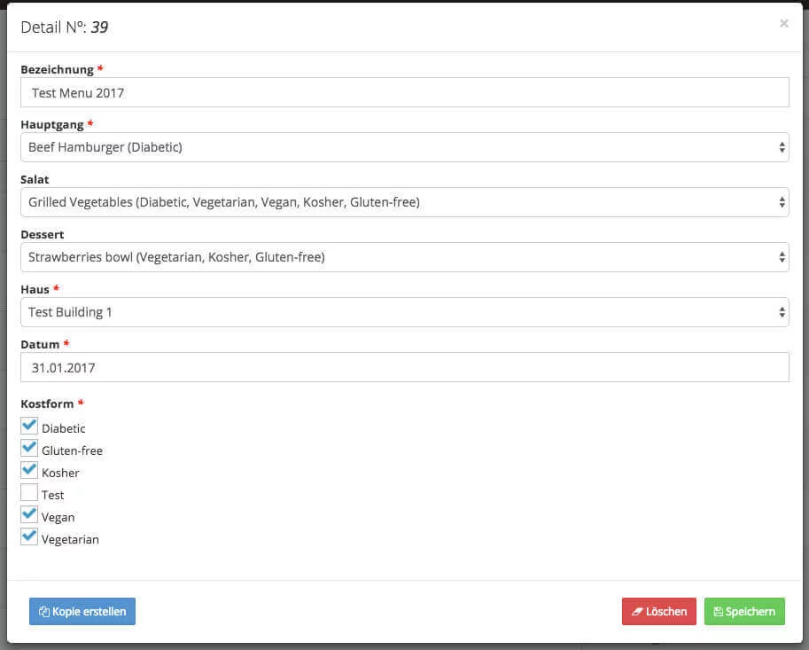Enable the Test checkbox
Image resolution: width=809 pixels, height=650 pixels.
(x=29, y=493)
